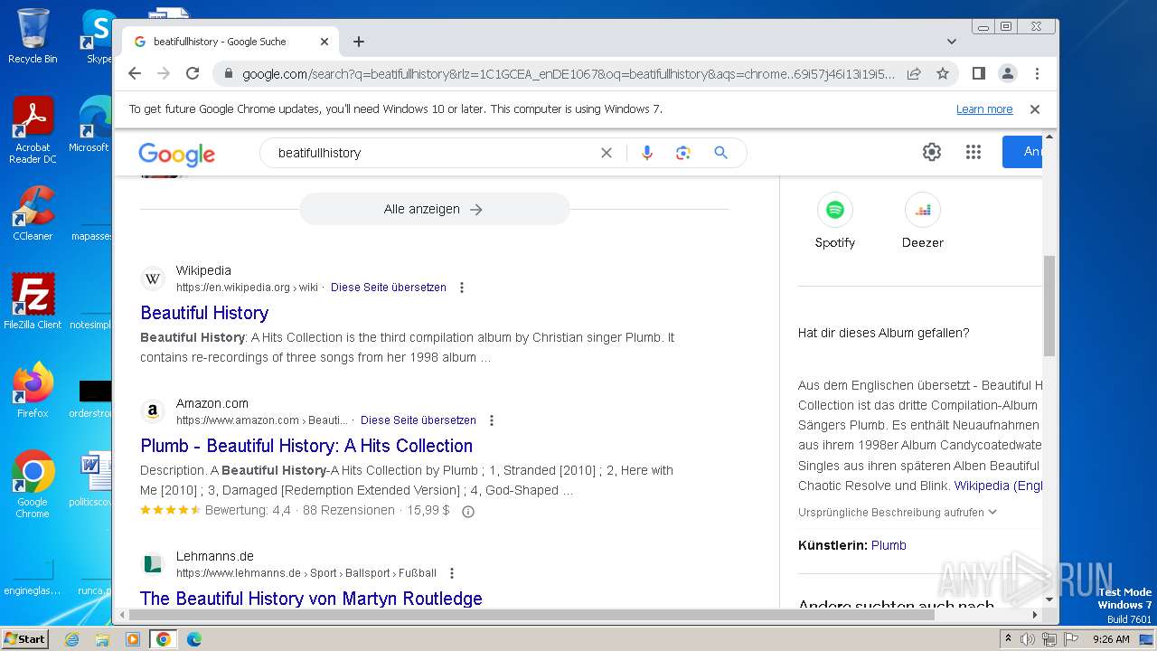Open options for the Amazon.com result

(x=492, y=420)
